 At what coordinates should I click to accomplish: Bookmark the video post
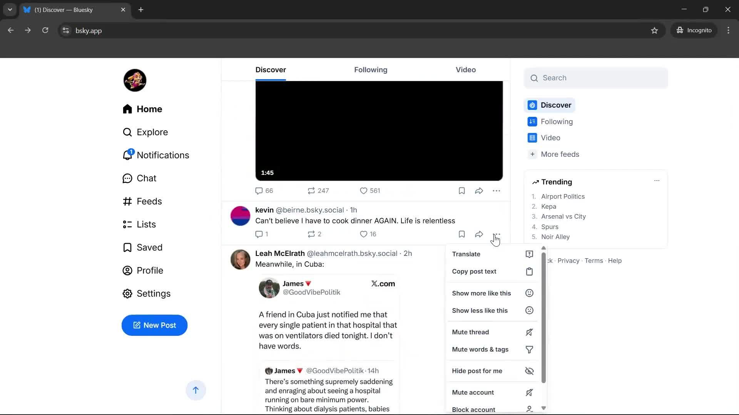point(461,191)
